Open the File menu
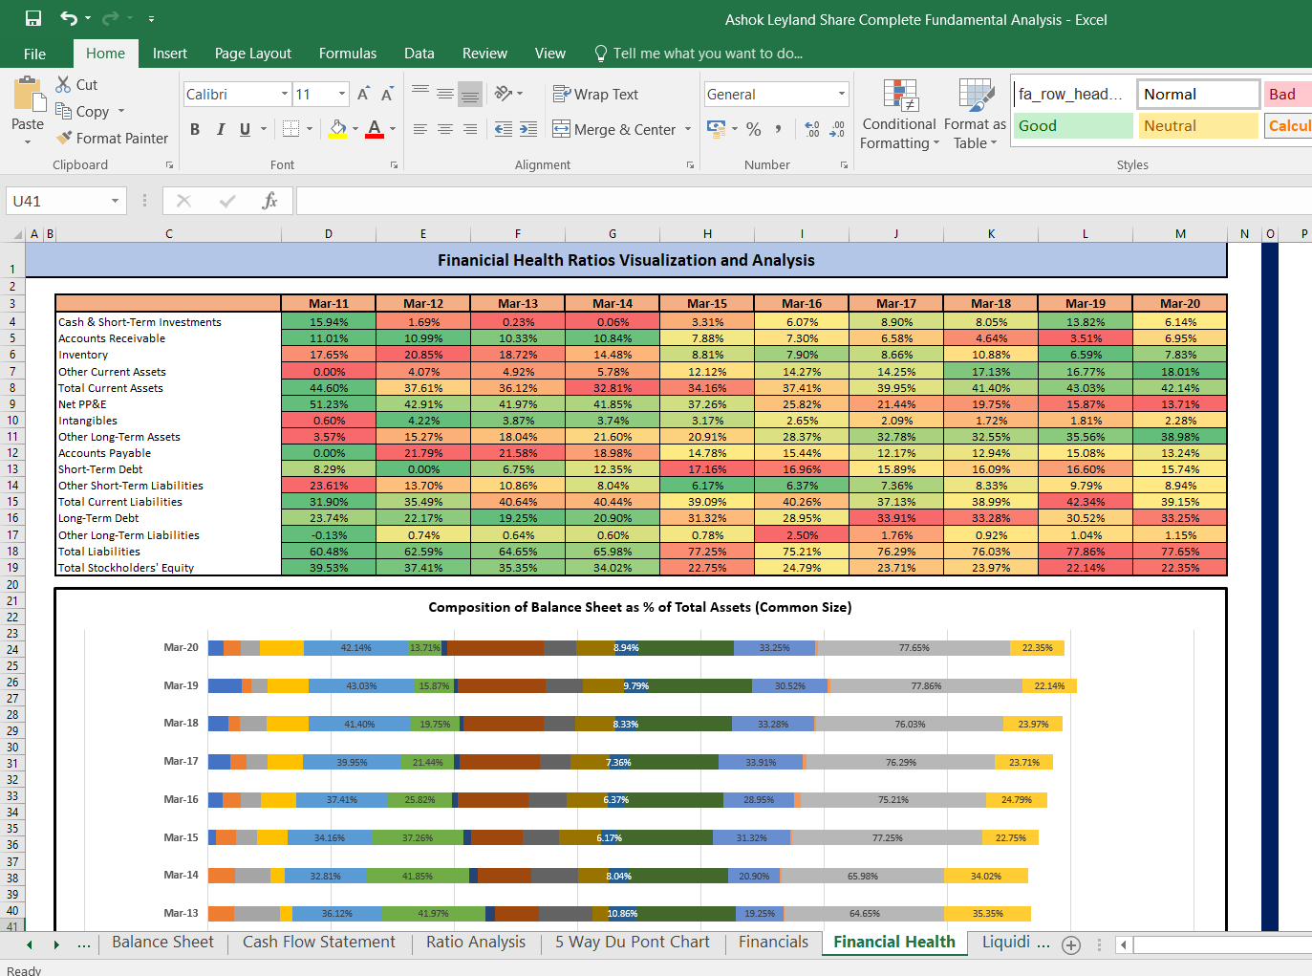Screen dimensions: 1312x976 pyautogui.click(x=34, y=54)
